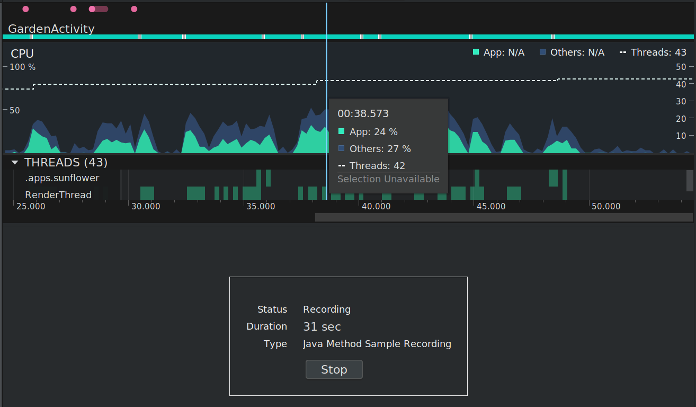Click the teal App swatch inside the tooltip
The height and width of the screenshot is (407, 696).
pos(342,131)
